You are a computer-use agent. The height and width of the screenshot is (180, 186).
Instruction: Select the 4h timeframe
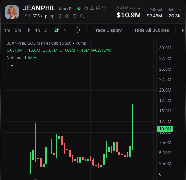[37, 30]
